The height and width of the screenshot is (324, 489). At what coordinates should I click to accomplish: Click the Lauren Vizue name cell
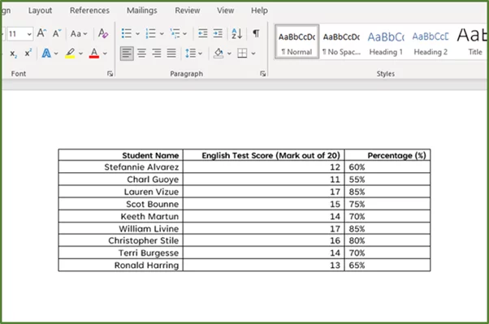point(121,192)
